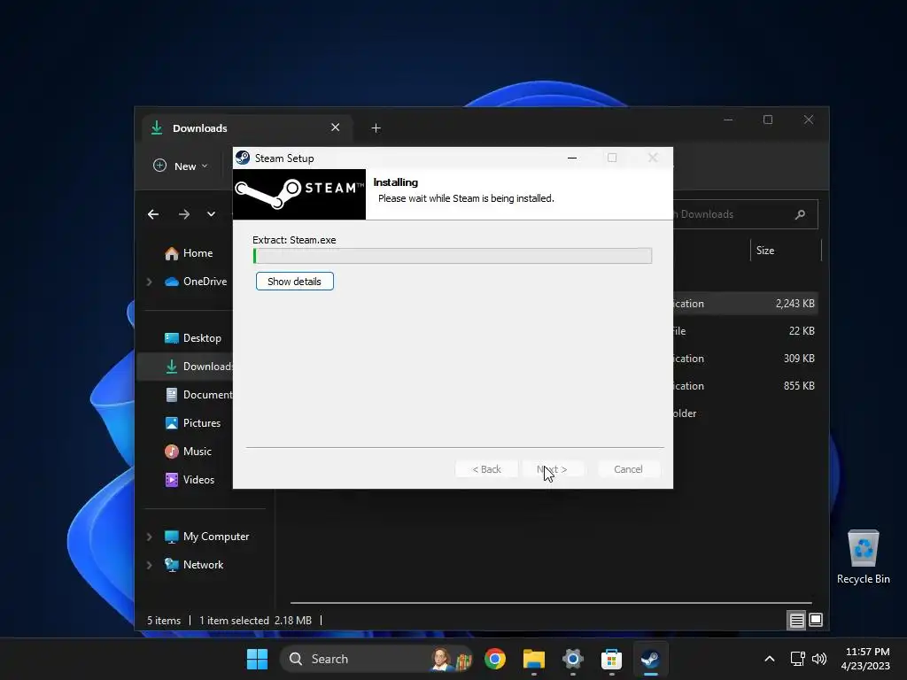This screenshot has width=907, height=680.
Task: Go forward in File Explorer navigation
Action: 184,214
